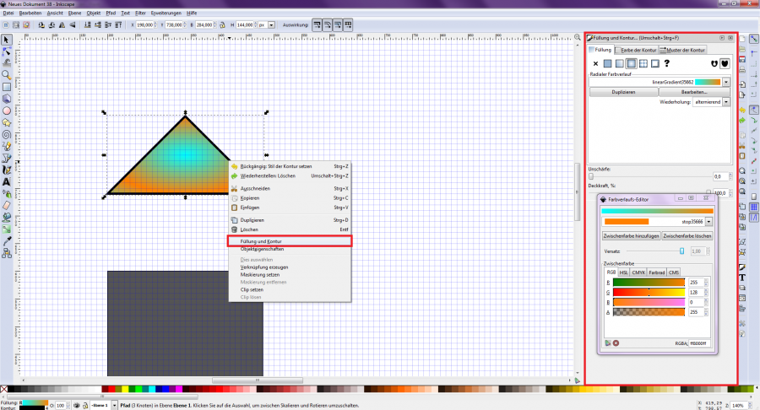Click 'Zwischenfarbe hinzufügen' button
The image size is (760, 410).
click(x=631, y=236)
